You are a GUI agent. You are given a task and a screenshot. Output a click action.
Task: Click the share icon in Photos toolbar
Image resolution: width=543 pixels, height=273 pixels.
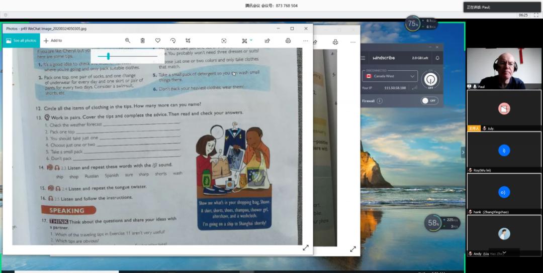point(267,41)
